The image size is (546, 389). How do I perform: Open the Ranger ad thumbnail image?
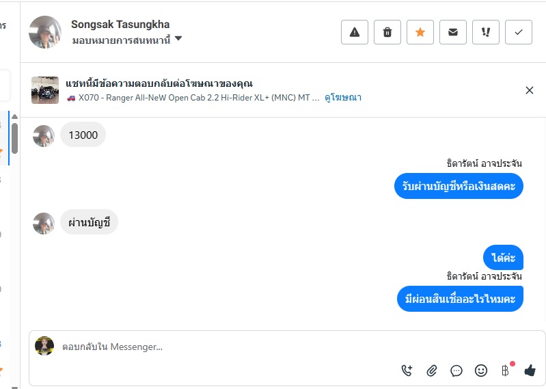(45, 90)
